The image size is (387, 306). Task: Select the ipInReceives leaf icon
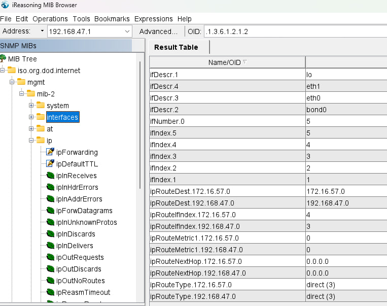click(50, 176)
